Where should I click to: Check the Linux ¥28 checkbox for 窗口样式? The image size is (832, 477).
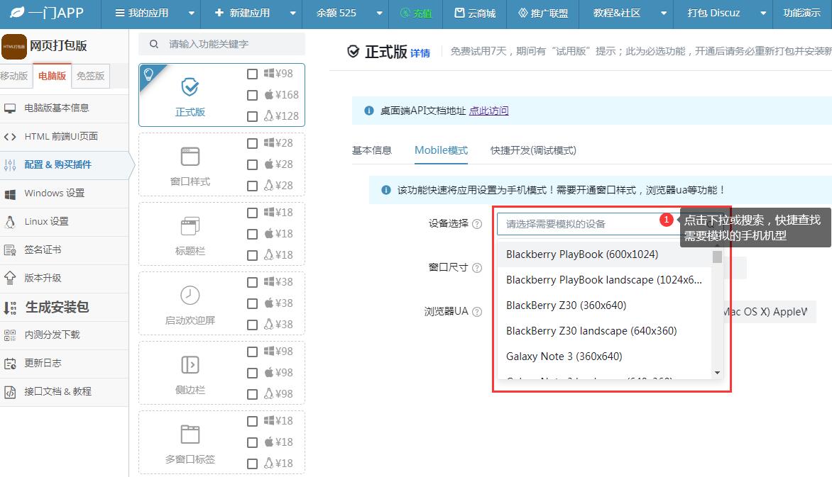252,186
